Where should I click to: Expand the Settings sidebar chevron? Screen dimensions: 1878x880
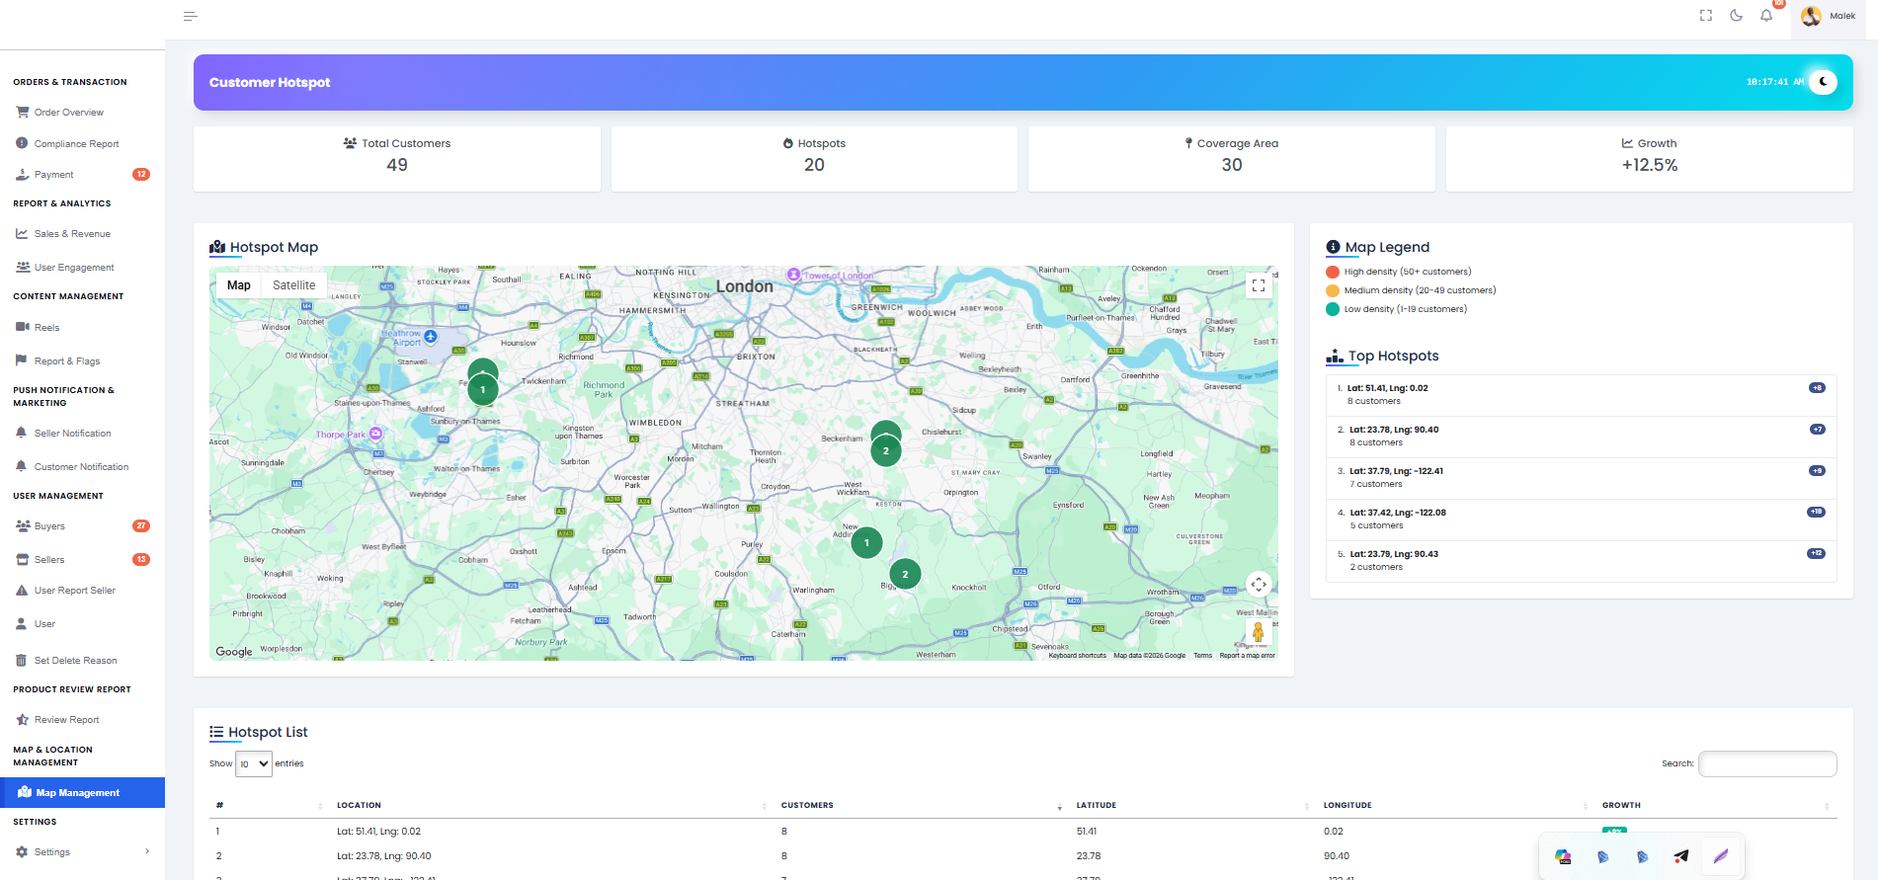click(147, 851)
